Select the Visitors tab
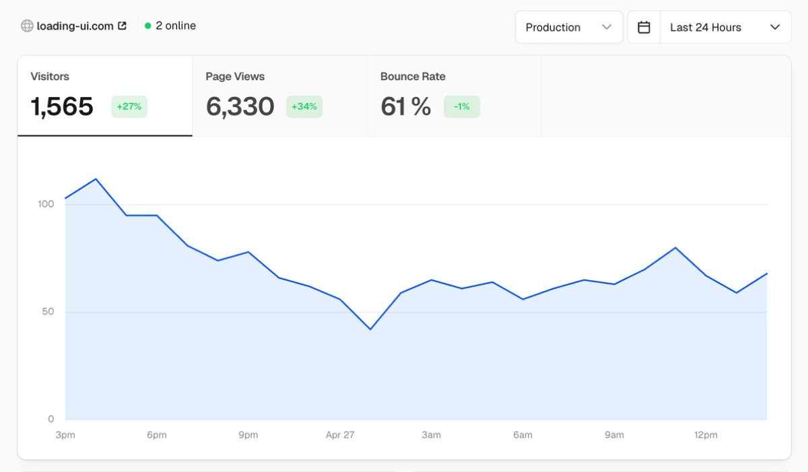The width and height of the screenshot is (808, 472). tap(105, 96)
